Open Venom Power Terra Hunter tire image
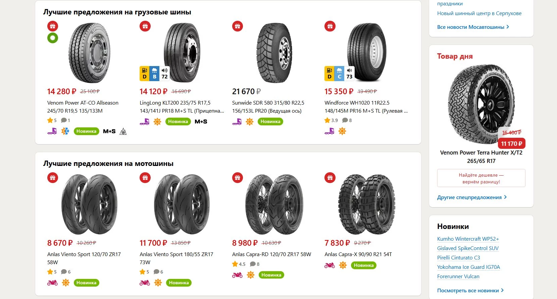The width and height of the screenshot is (557, 299). pyautogui.click(x=480, y=104)
